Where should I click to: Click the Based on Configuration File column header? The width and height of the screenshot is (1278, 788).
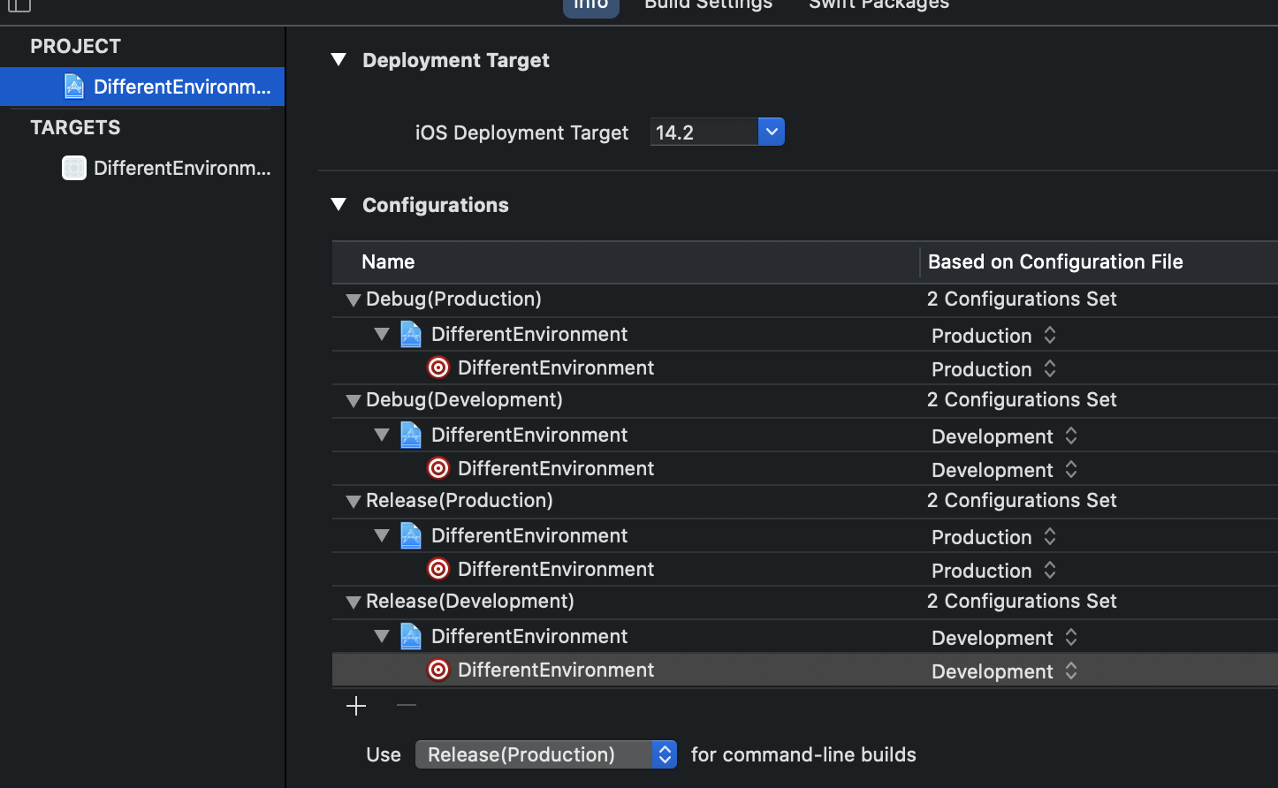pyautogui.click(x=1055, y=261)
